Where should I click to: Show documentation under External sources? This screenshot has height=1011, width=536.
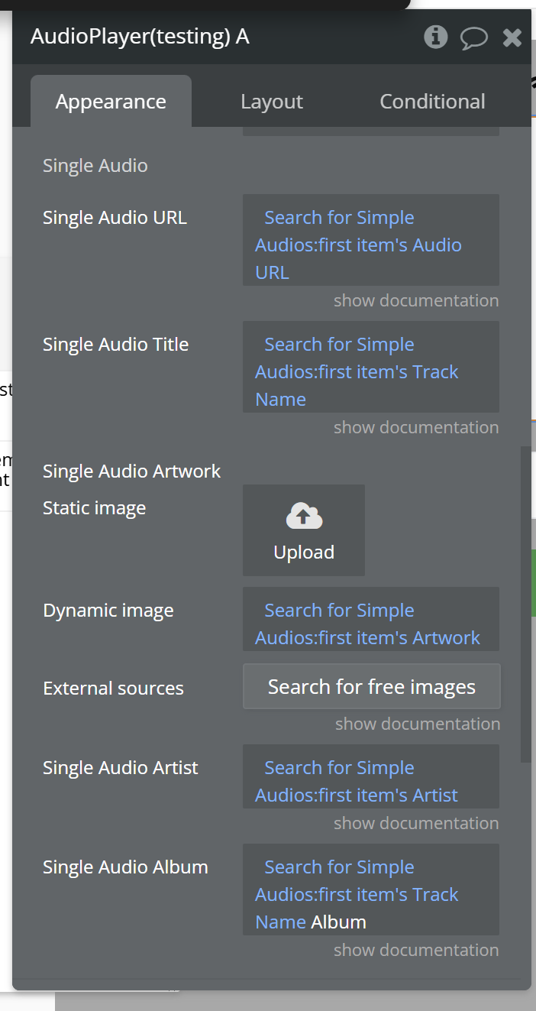418,724
